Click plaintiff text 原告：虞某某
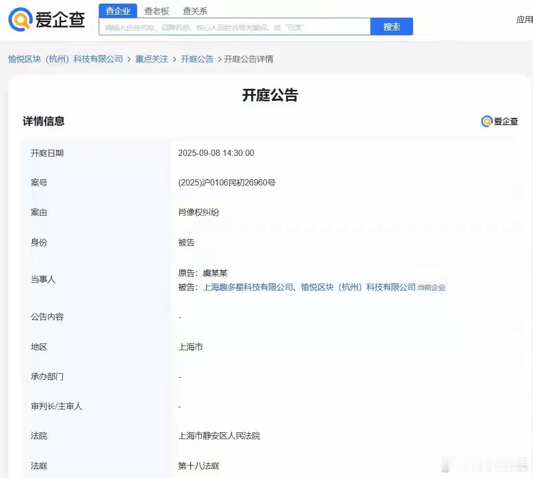Image resolution: width=533 pixels, height=478 pixels. (203, 273)
